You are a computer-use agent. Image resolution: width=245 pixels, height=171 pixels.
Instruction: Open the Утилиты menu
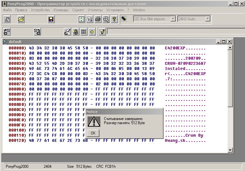[x=95, y=10]
